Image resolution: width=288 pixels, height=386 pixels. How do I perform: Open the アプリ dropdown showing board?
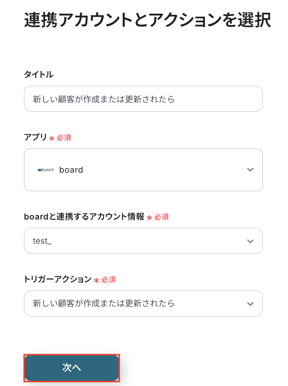[x=143, y=170]
